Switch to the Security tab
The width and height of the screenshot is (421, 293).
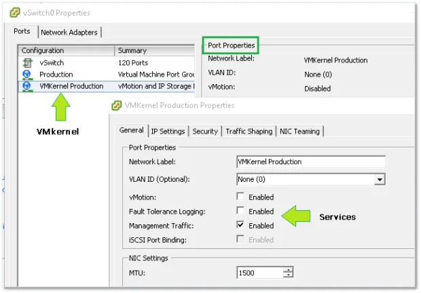pos(205,132)
